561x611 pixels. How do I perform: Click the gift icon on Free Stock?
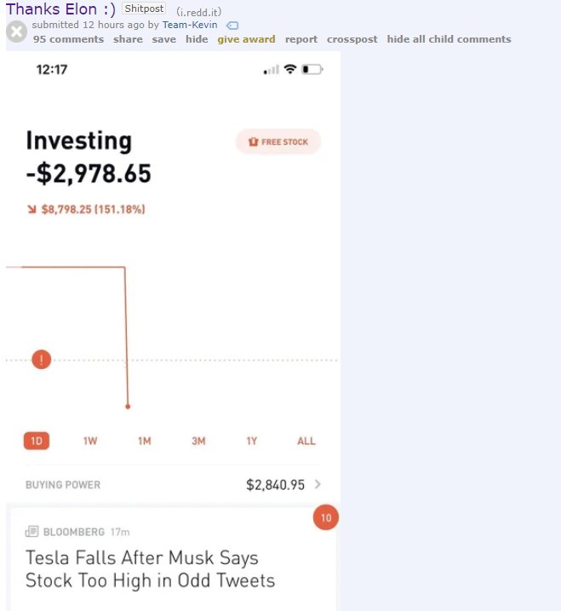252,141
